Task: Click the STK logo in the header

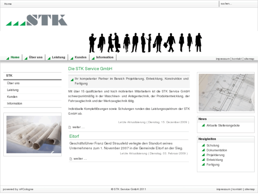Action: tap(37, 20)
